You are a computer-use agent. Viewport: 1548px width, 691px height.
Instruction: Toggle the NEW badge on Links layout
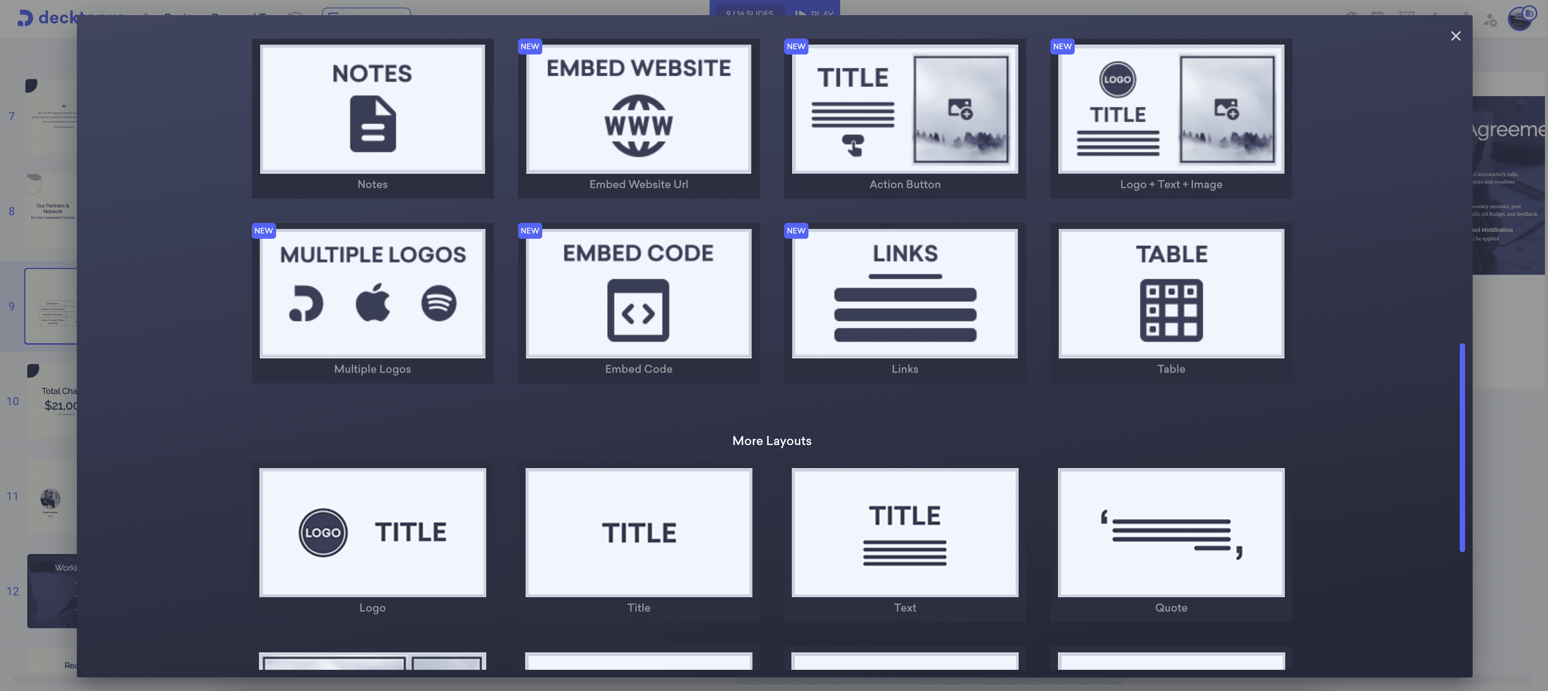click(x=796, y=230)
